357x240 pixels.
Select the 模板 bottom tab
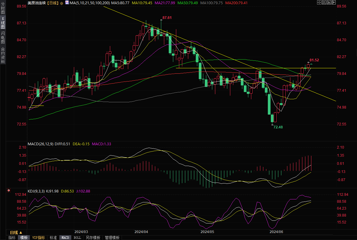[x=24, y=238]
